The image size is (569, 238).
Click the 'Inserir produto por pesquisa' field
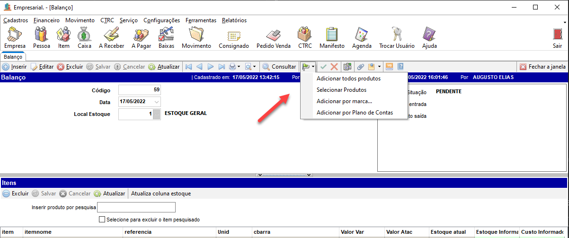coord(136,207)
